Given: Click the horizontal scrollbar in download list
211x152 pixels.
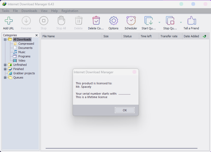Looking at the screenshot, I should [121, 148].
